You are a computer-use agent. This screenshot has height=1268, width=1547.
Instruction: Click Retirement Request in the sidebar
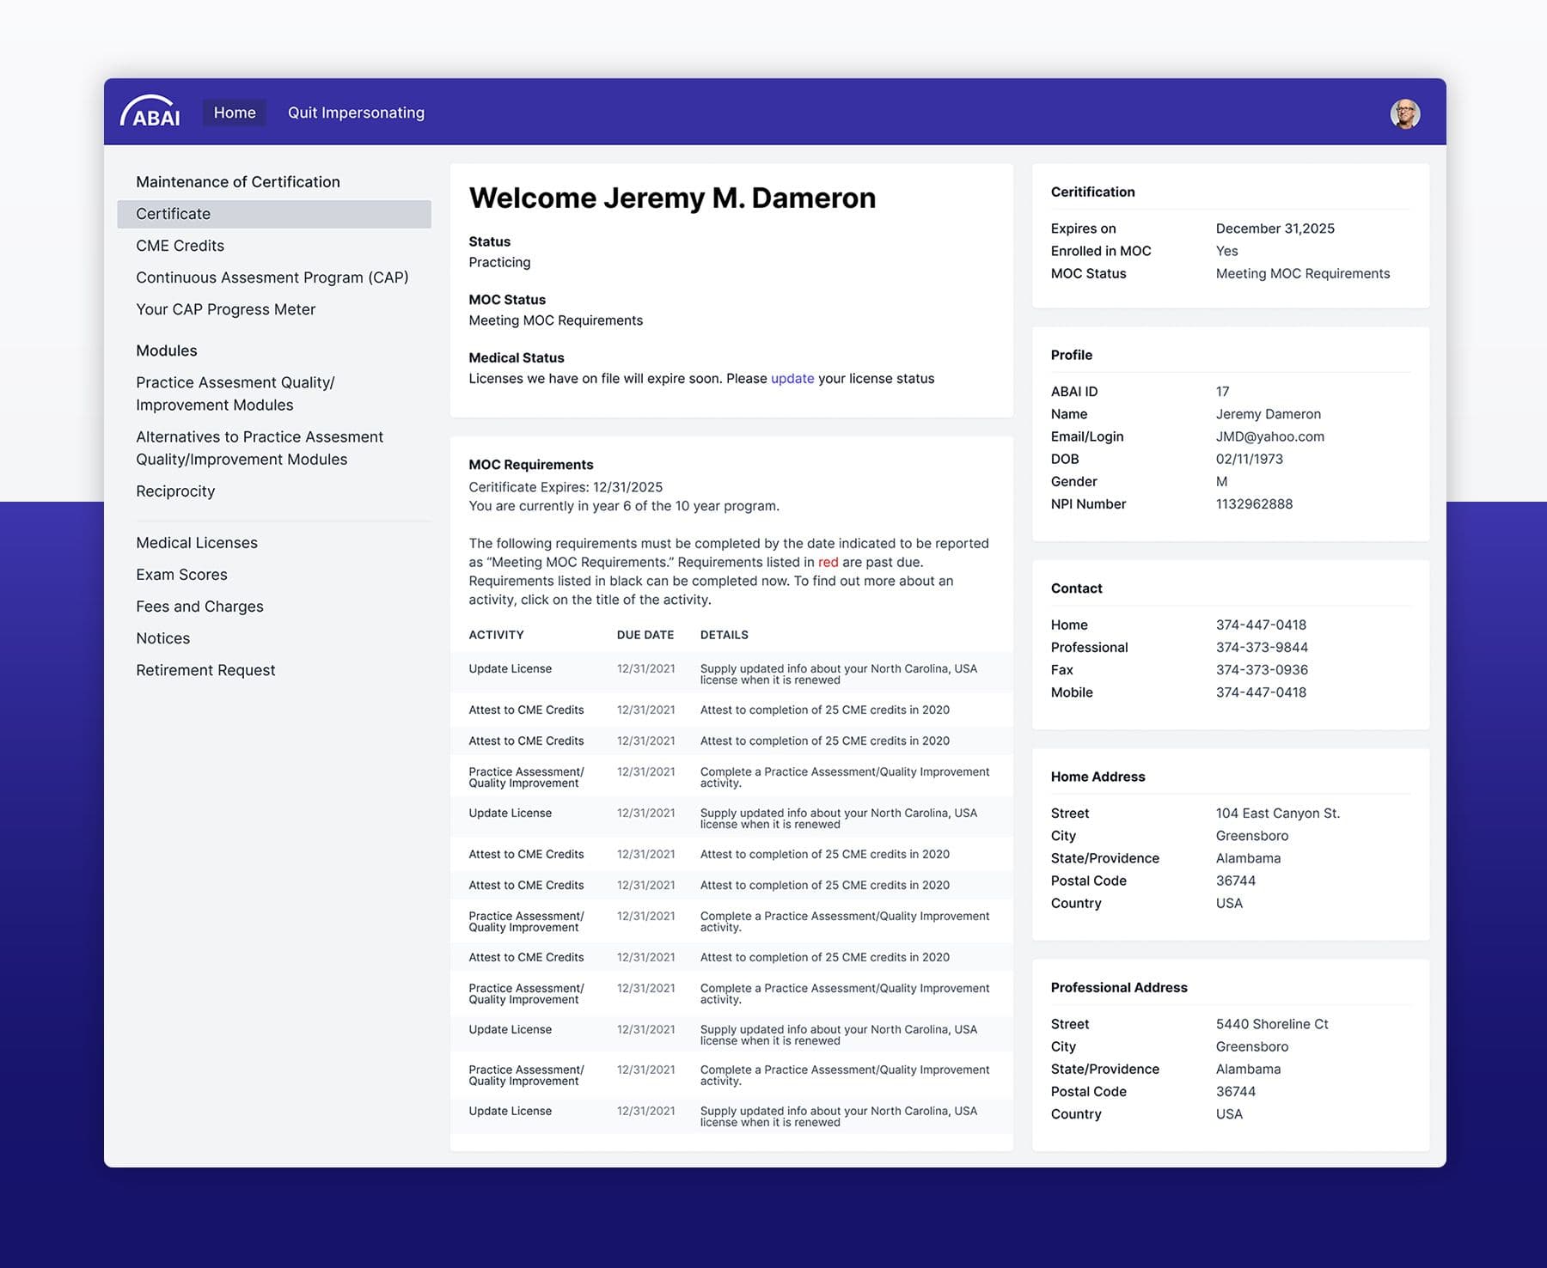click(x=205, y=669)
